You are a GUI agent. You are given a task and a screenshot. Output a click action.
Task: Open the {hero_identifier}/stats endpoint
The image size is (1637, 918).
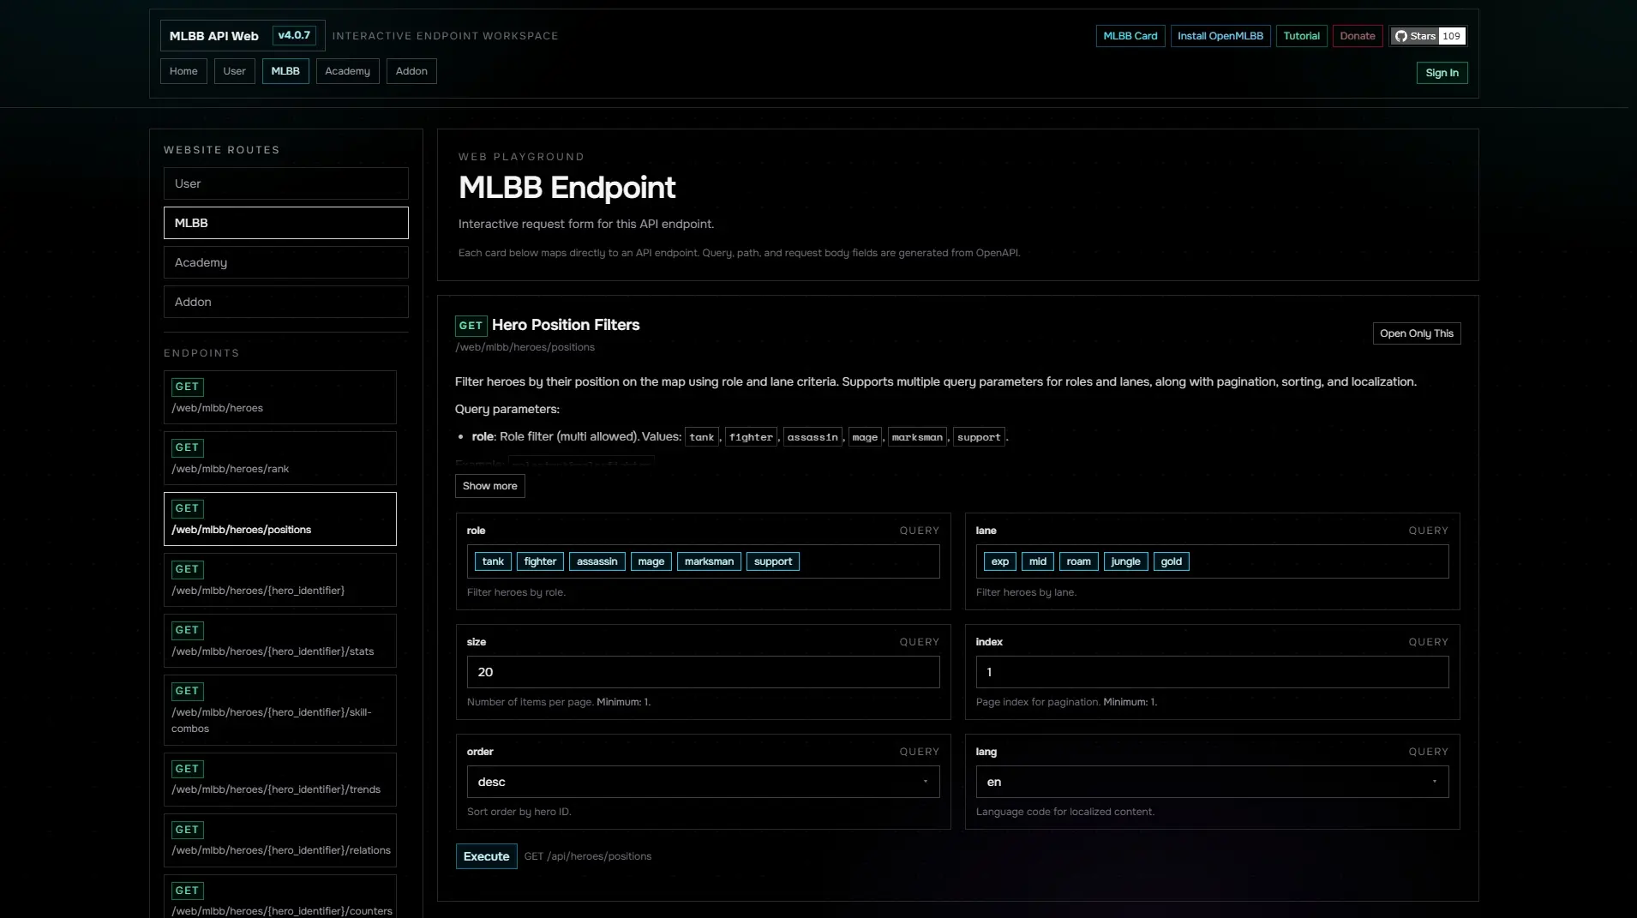[x=280, y=640]
